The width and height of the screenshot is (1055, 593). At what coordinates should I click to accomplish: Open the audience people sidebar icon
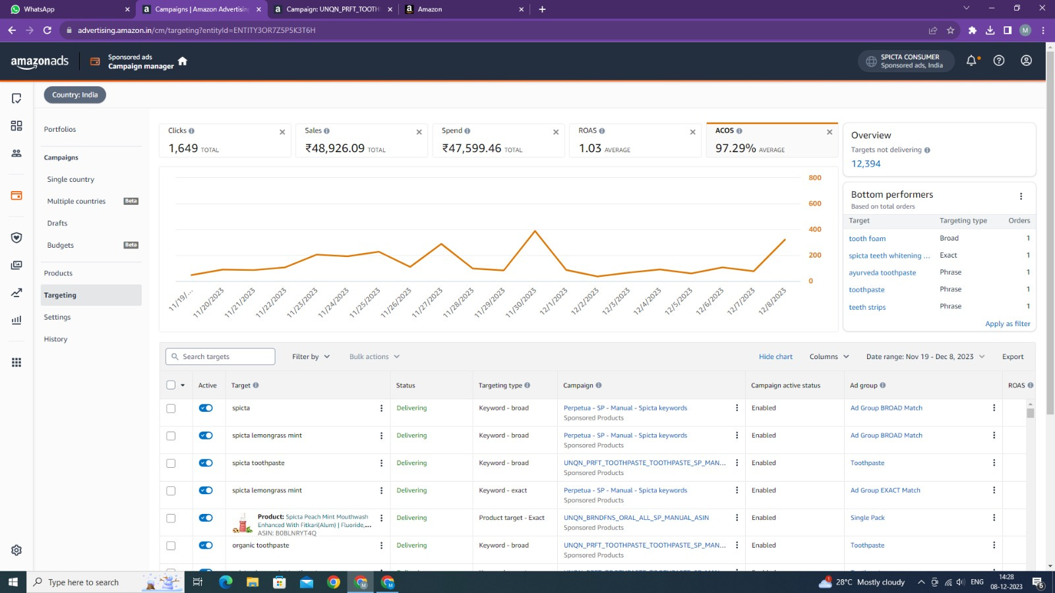16,154
